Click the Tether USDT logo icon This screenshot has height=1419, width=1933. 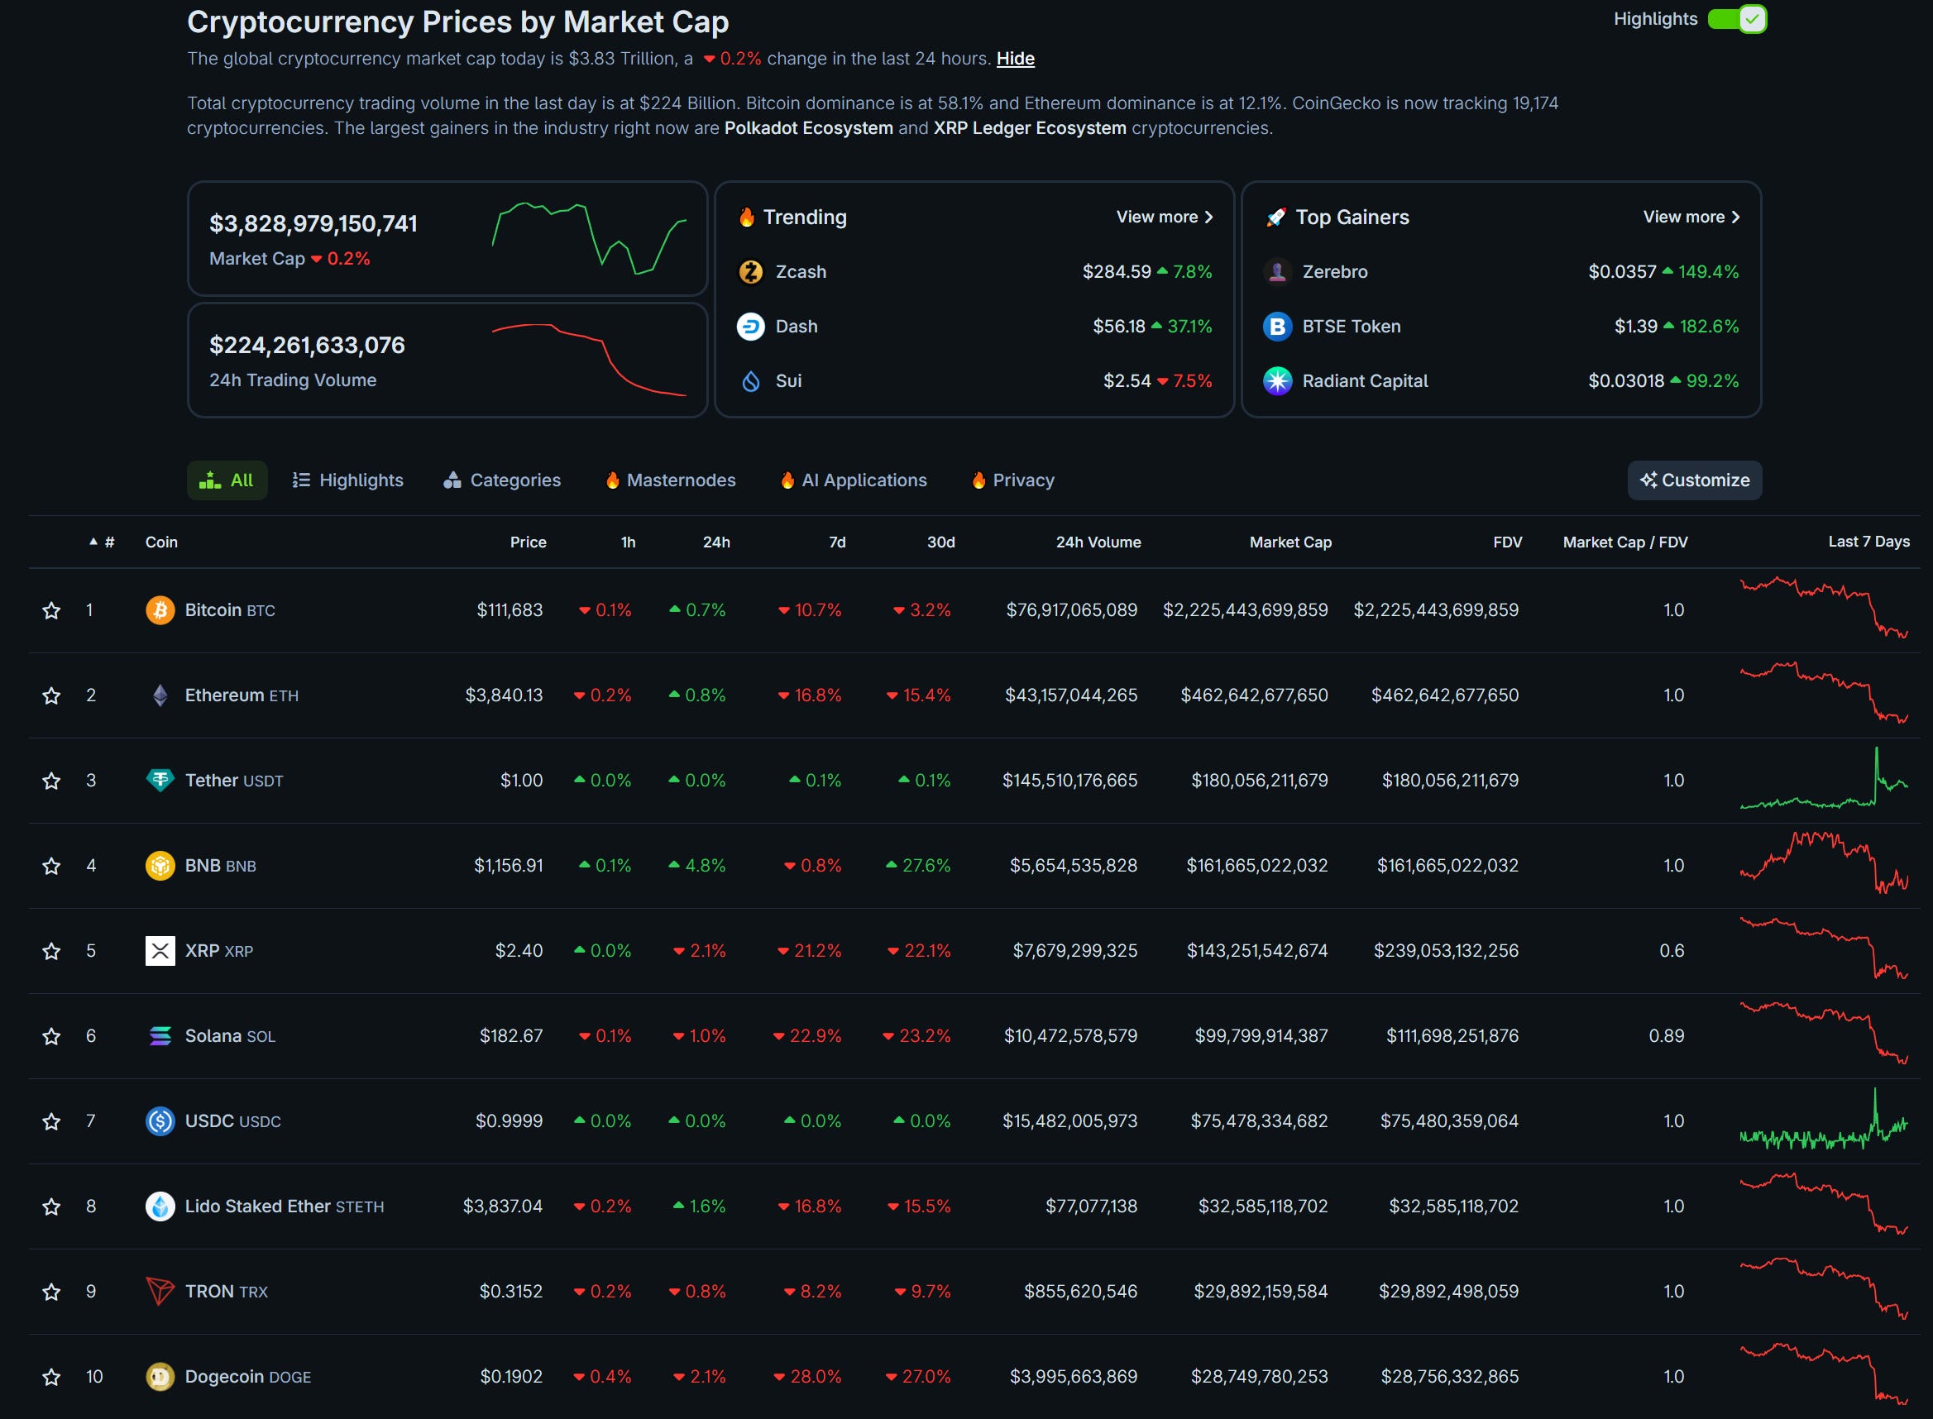coord(160,780)
